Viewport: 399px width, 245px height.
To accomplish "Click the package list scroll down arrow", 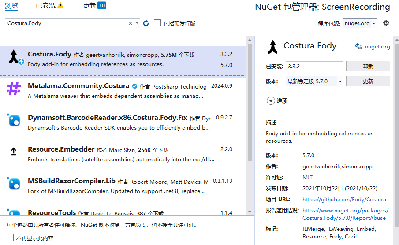I will (250, 212).
